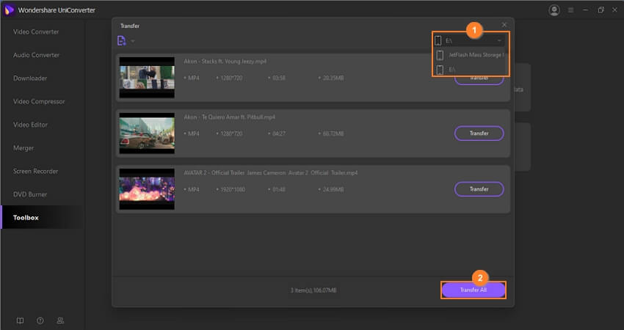Screen dimensions: 624x330
Task: Open Video Converter in the sidebar
Action: [36, 32]
